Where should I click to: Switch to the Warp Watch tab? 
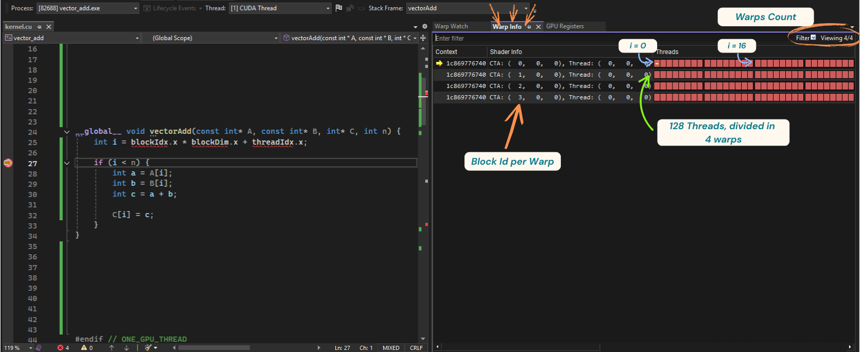point(451,26)
